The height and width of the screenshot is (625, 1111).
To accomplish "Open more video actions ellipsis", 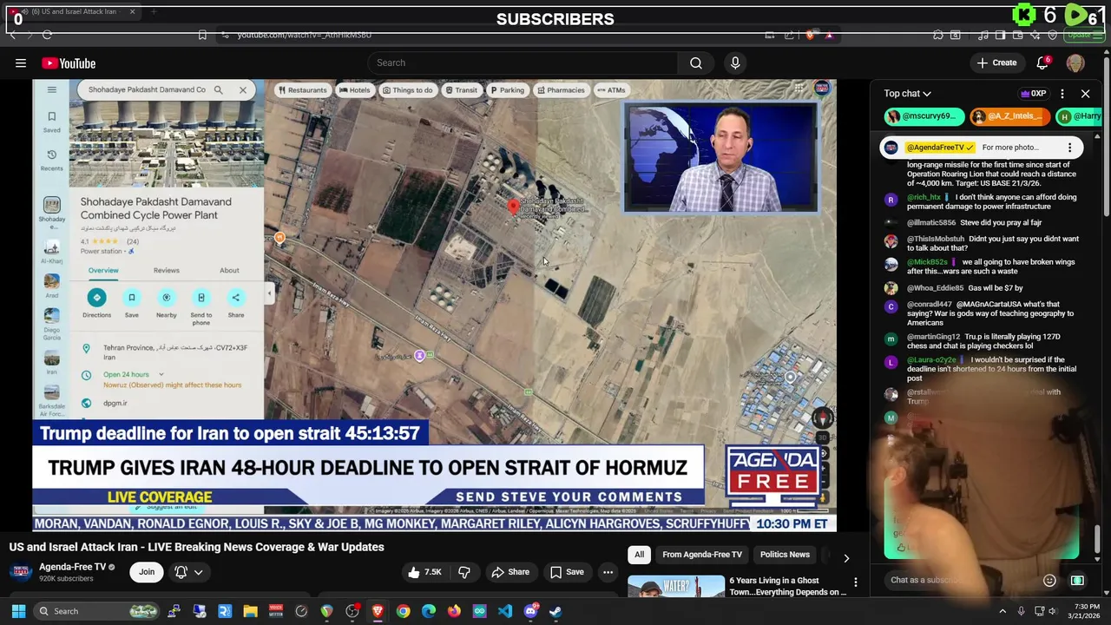I will [608, 572].
